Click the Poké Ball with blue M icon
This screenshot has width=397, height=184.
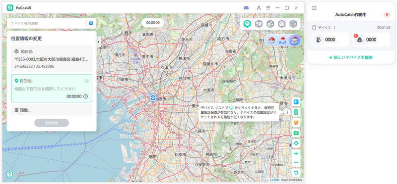click(x=282, y=41)
